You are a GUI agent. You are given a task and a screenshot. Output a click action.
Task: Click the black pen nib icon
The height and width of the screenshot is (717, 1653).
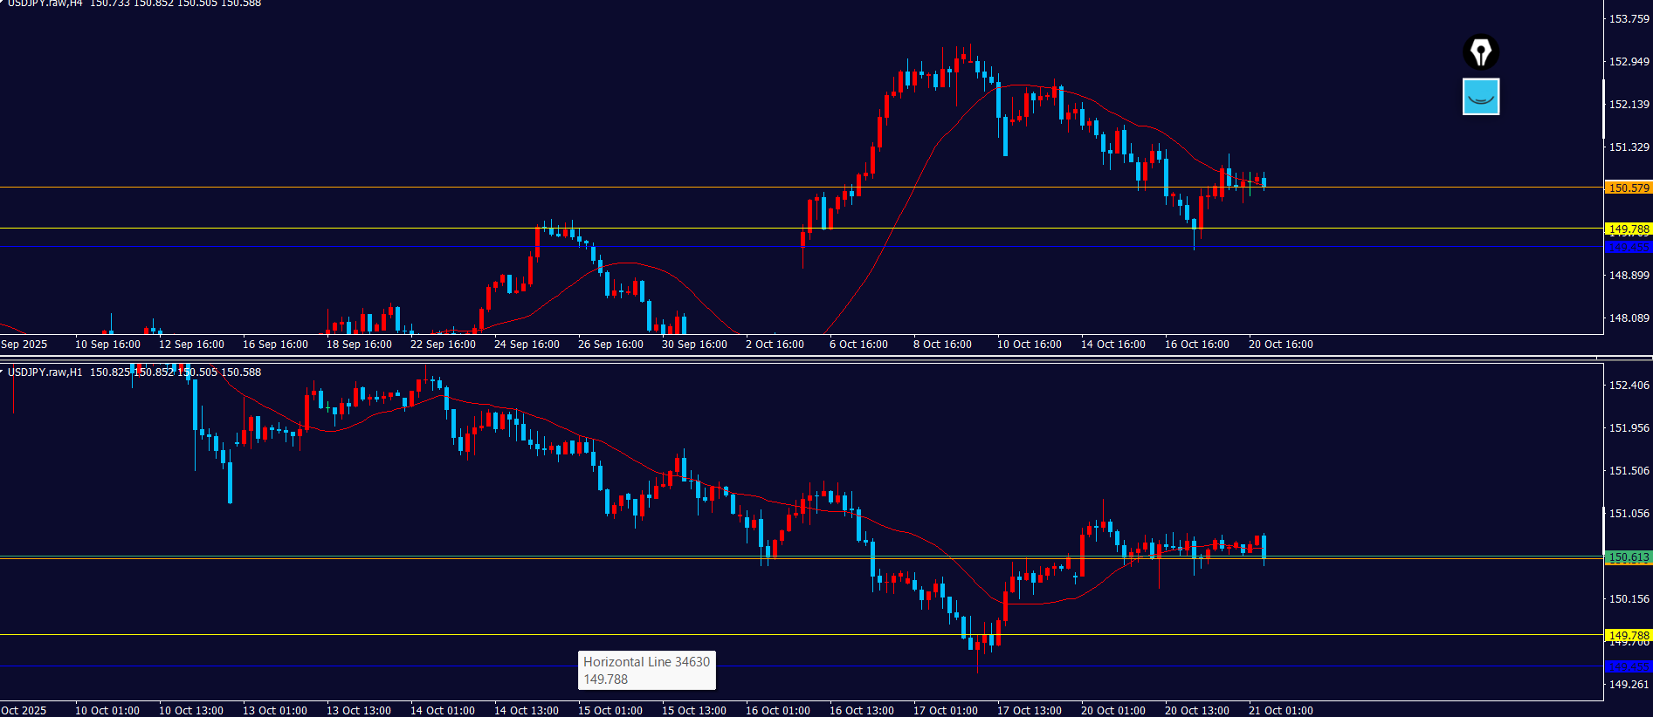[x=1480, y=52]
